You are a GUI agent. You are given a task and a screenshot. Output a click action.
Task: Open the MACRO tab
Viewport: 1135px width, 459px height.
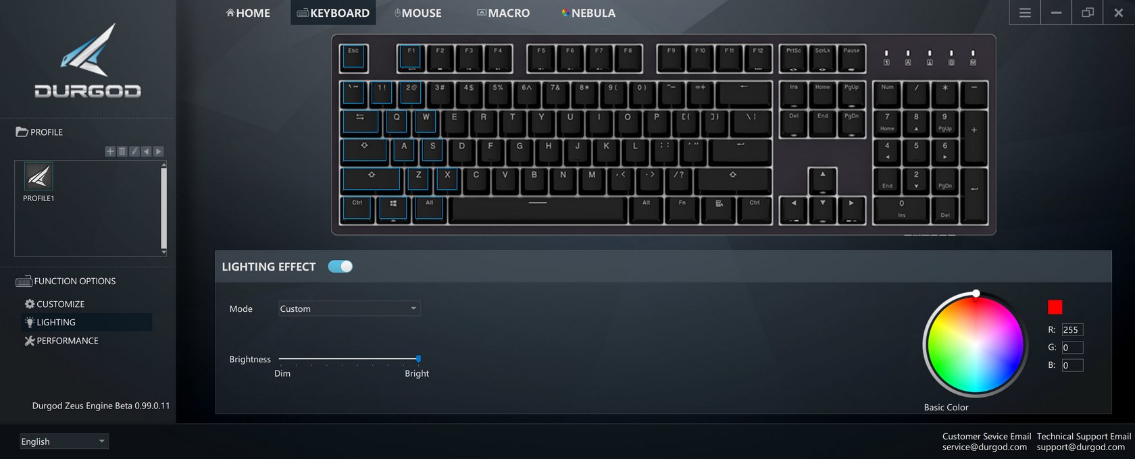503,13
